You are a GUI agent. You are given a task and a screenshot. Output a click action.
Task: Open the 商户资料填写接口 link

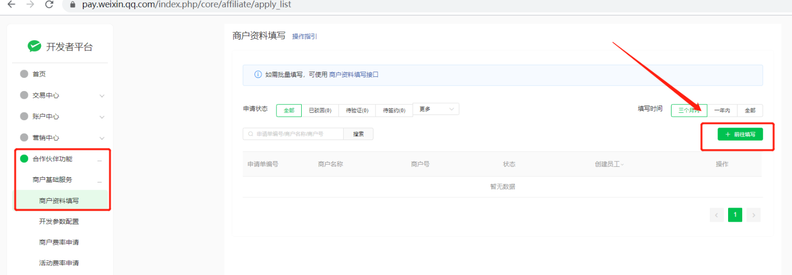point(354,75)
